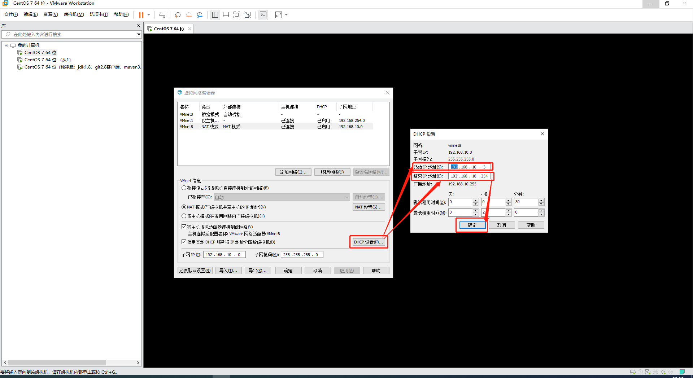Click the 添加网络(E)... button
This screenshot has height=378, width=693.
[293, 172]
